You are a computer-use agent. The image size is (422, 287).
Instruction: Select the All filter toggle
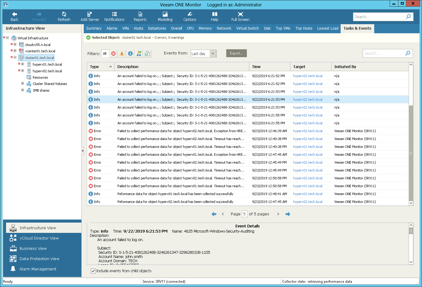pos(105,54)
